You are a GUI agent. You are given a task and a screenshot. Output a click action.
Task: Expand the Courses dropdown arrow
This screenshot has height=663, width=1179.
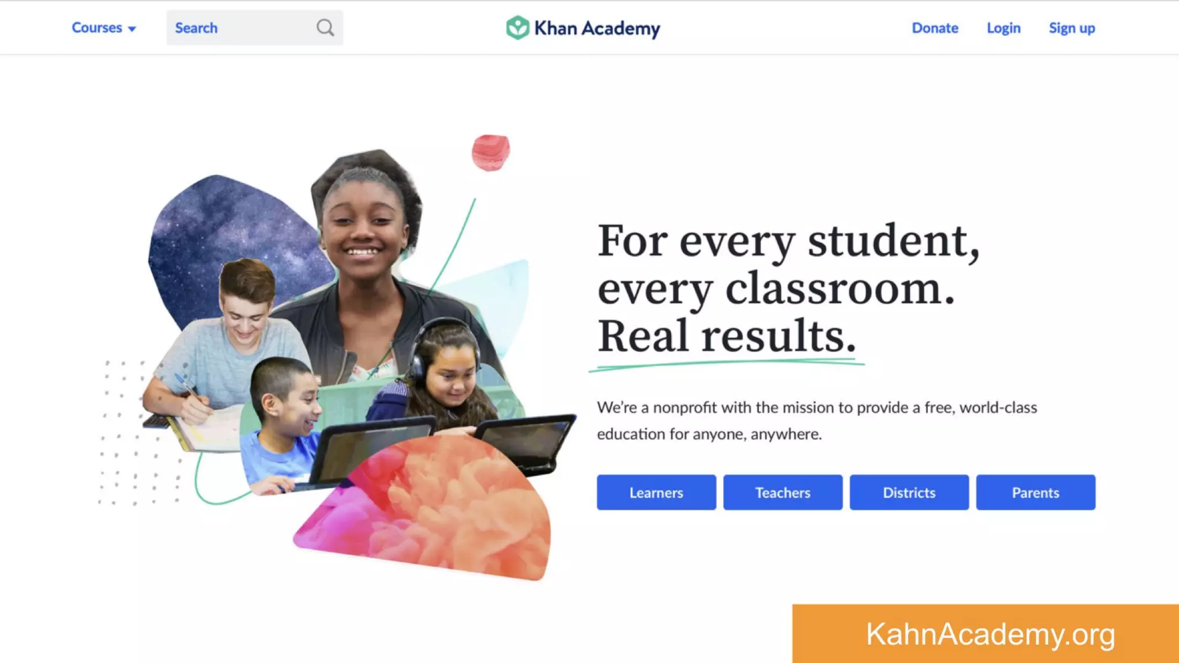tap(132, 29)
